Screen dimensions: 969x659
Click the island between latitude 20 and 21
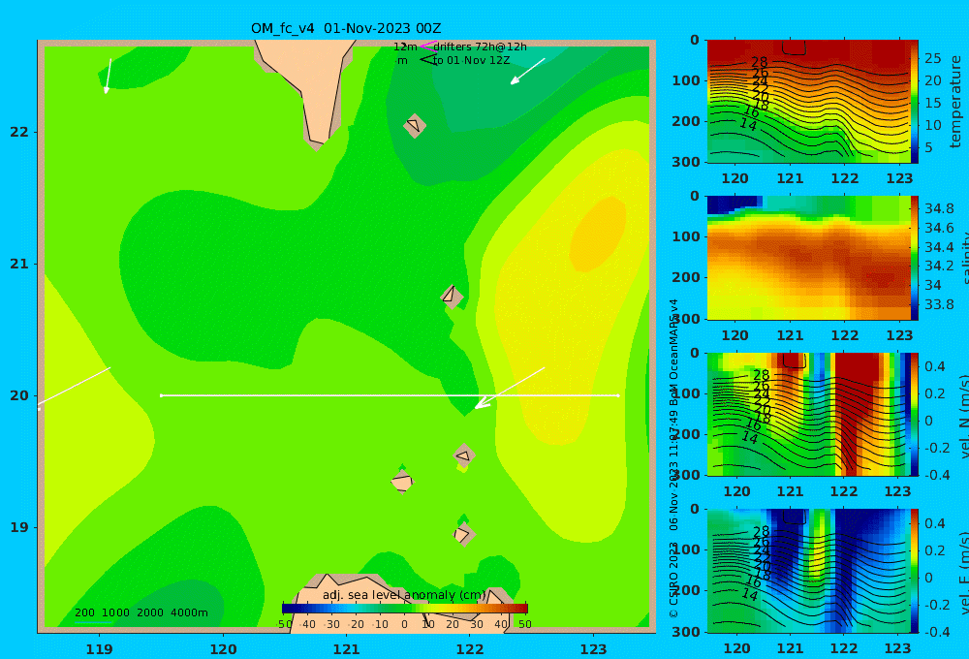(452, 297)
